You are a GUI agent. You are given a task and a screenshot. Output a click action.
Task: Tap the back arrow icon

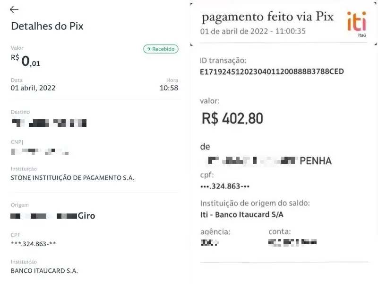pyautogui.click(x=14, y=9)
